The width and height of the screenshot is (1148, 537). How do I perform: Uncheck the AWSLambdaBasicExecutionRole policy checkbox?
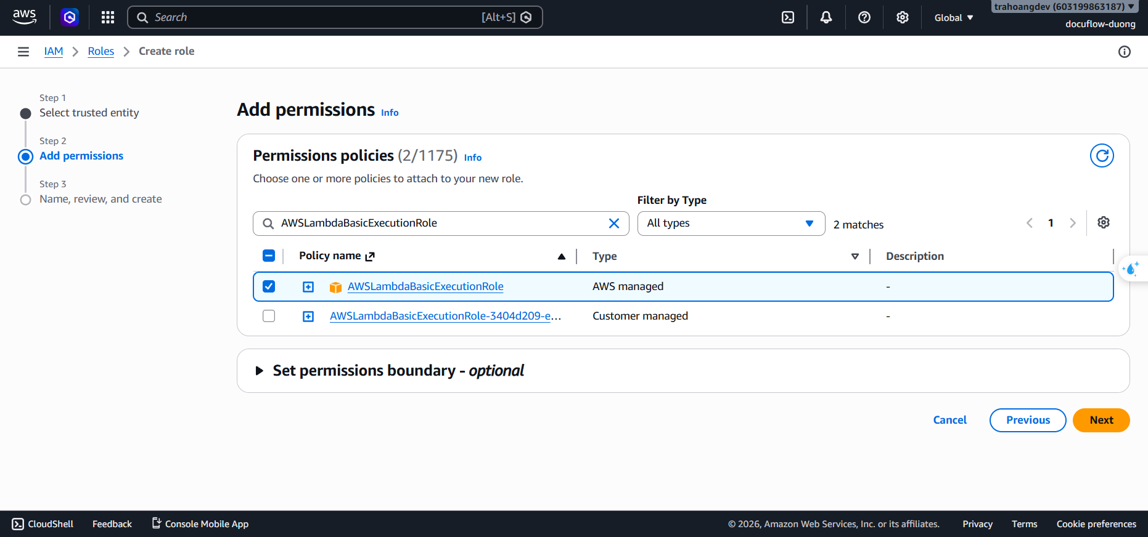pyautogui.click(x=269, y=286)
